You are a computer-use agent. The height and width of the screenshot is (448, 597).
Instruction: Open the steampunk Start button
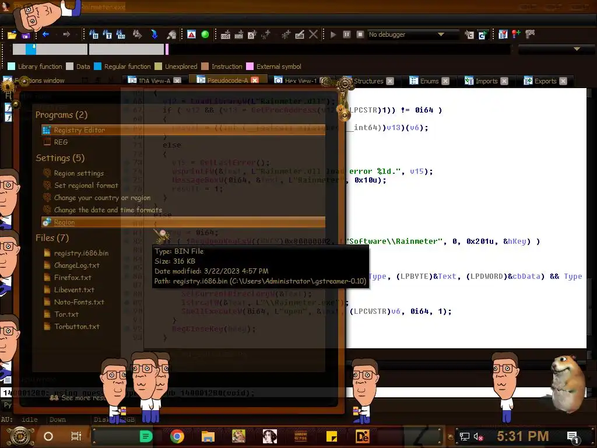[20, 436]
